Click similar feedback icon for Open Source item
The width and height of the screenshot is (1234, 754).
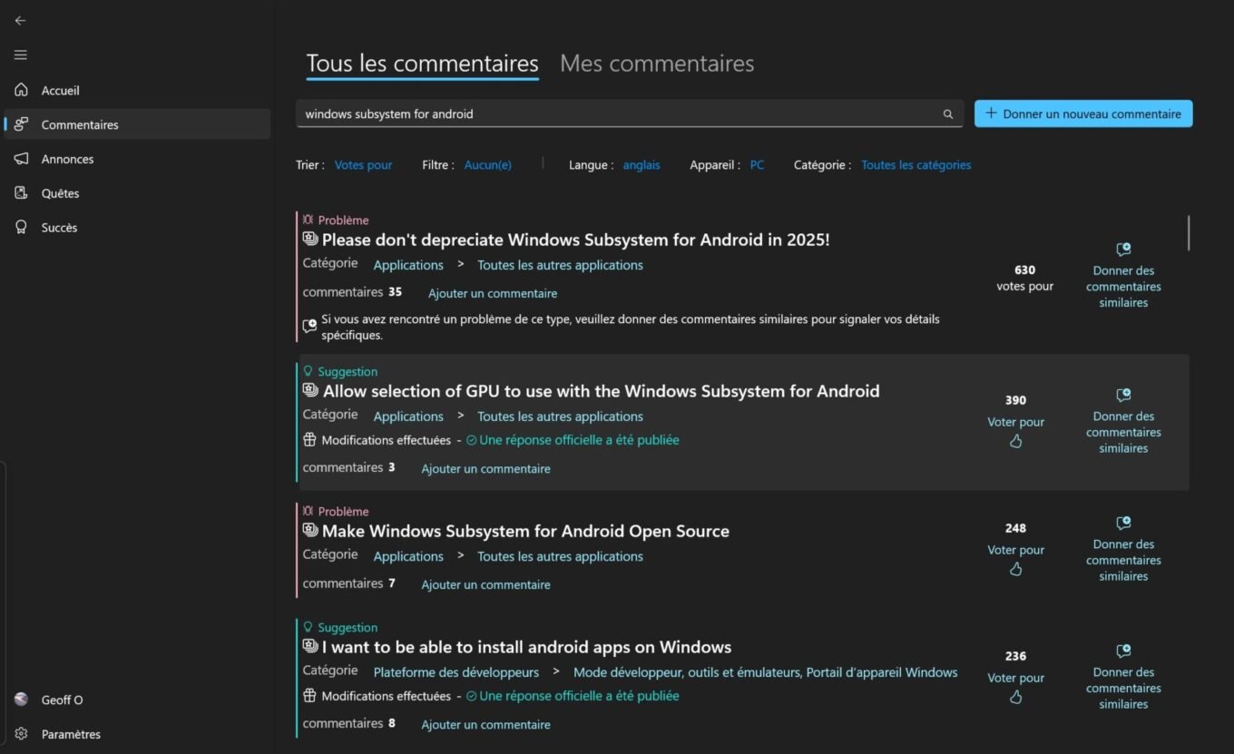pos(1123,524)
